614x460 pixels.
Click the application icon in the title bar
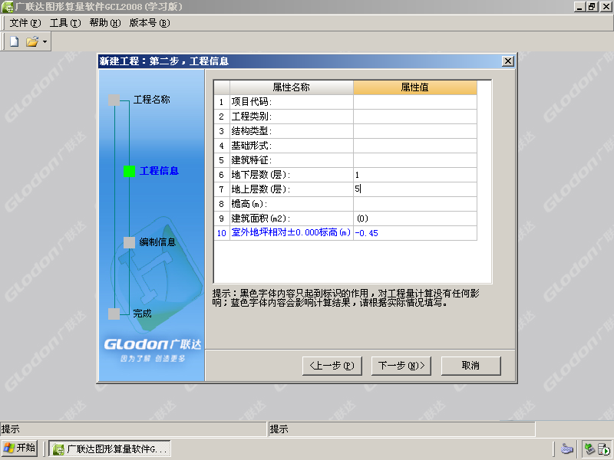pyautogui.click(x=7, y=7)
